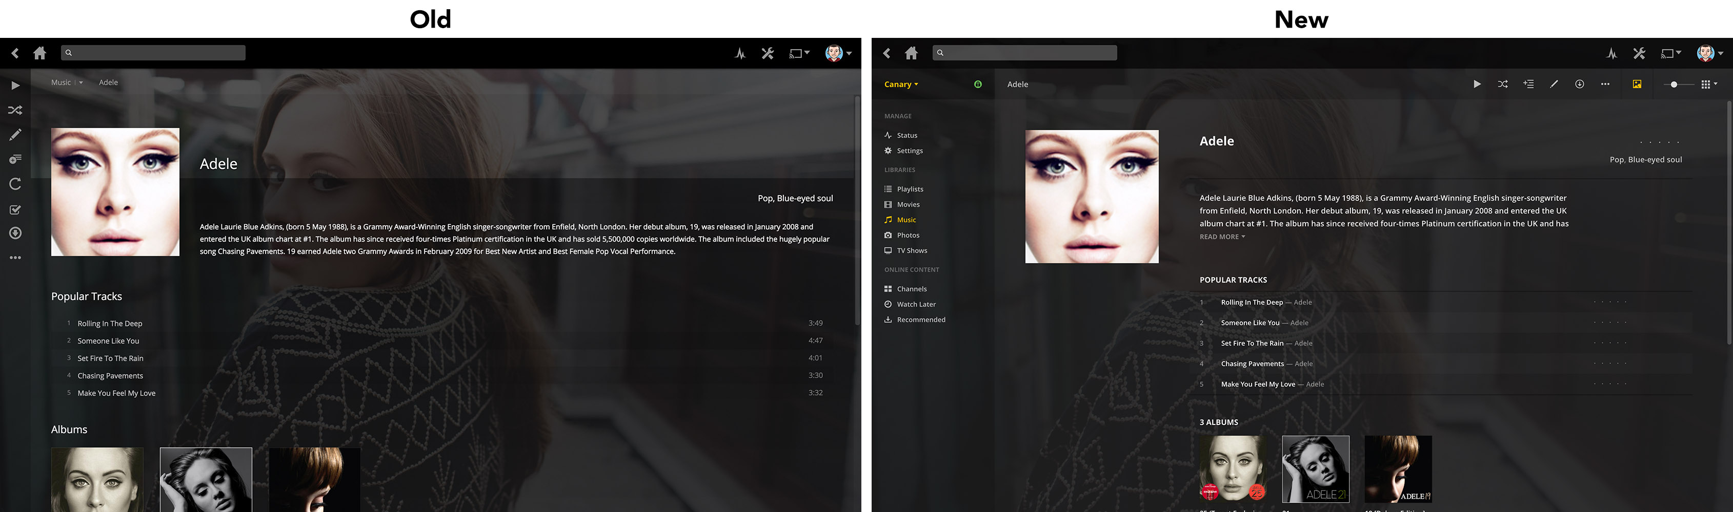
Task: Open Photos library in New window sidebar
Action: [x=901, y=235]
